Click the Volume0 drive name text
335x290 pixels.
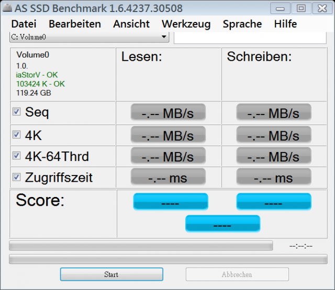pyautogui.click(x=32, y=55)
